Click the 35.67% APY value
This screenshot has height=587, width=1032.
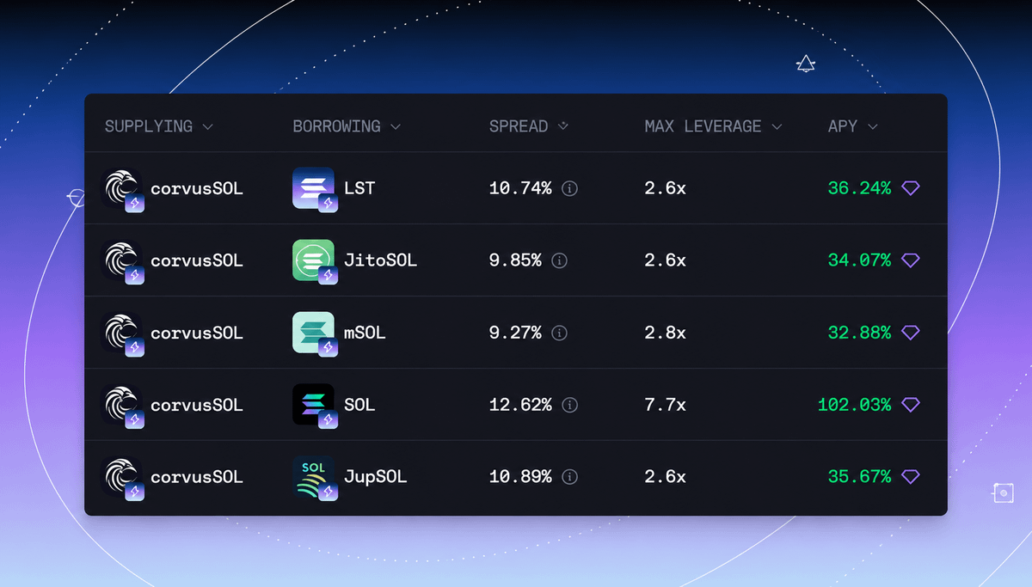[x=860, y=477]
